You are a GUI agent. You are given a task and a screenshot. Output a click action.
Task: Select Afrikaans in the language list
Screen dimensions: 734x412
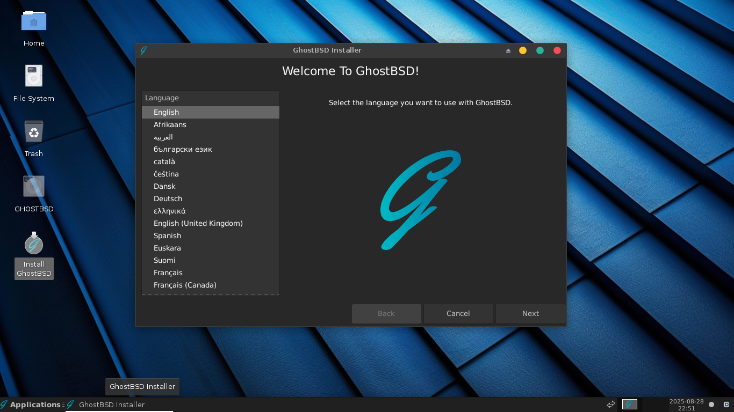click(x=211, y=124)
